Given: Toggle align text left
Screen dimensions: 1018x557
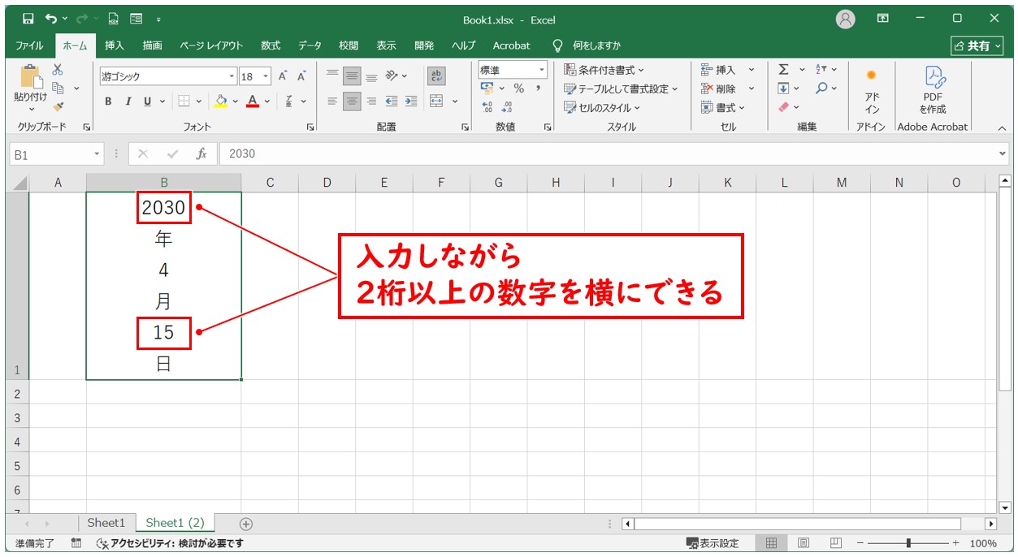Looking at the screenshot, I should pyautogui.click(x=332, y=101).
